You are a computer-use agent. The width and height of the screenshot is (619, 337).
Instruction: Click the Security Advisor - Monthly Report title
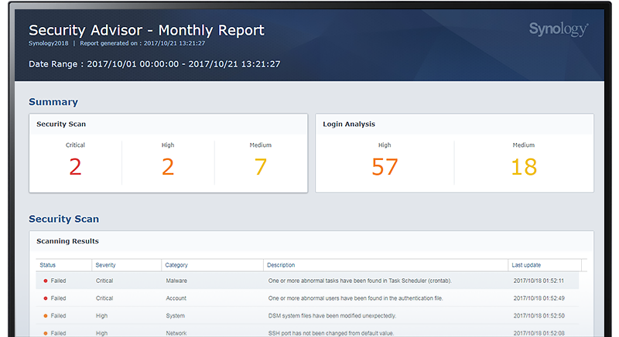pos(146,30)
